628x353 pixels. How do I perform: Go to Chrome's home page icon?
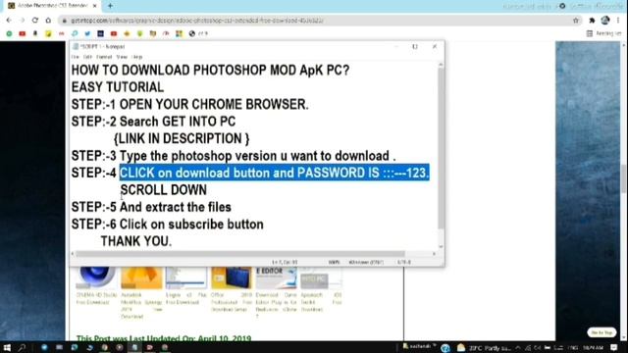[x=48, y=20]
